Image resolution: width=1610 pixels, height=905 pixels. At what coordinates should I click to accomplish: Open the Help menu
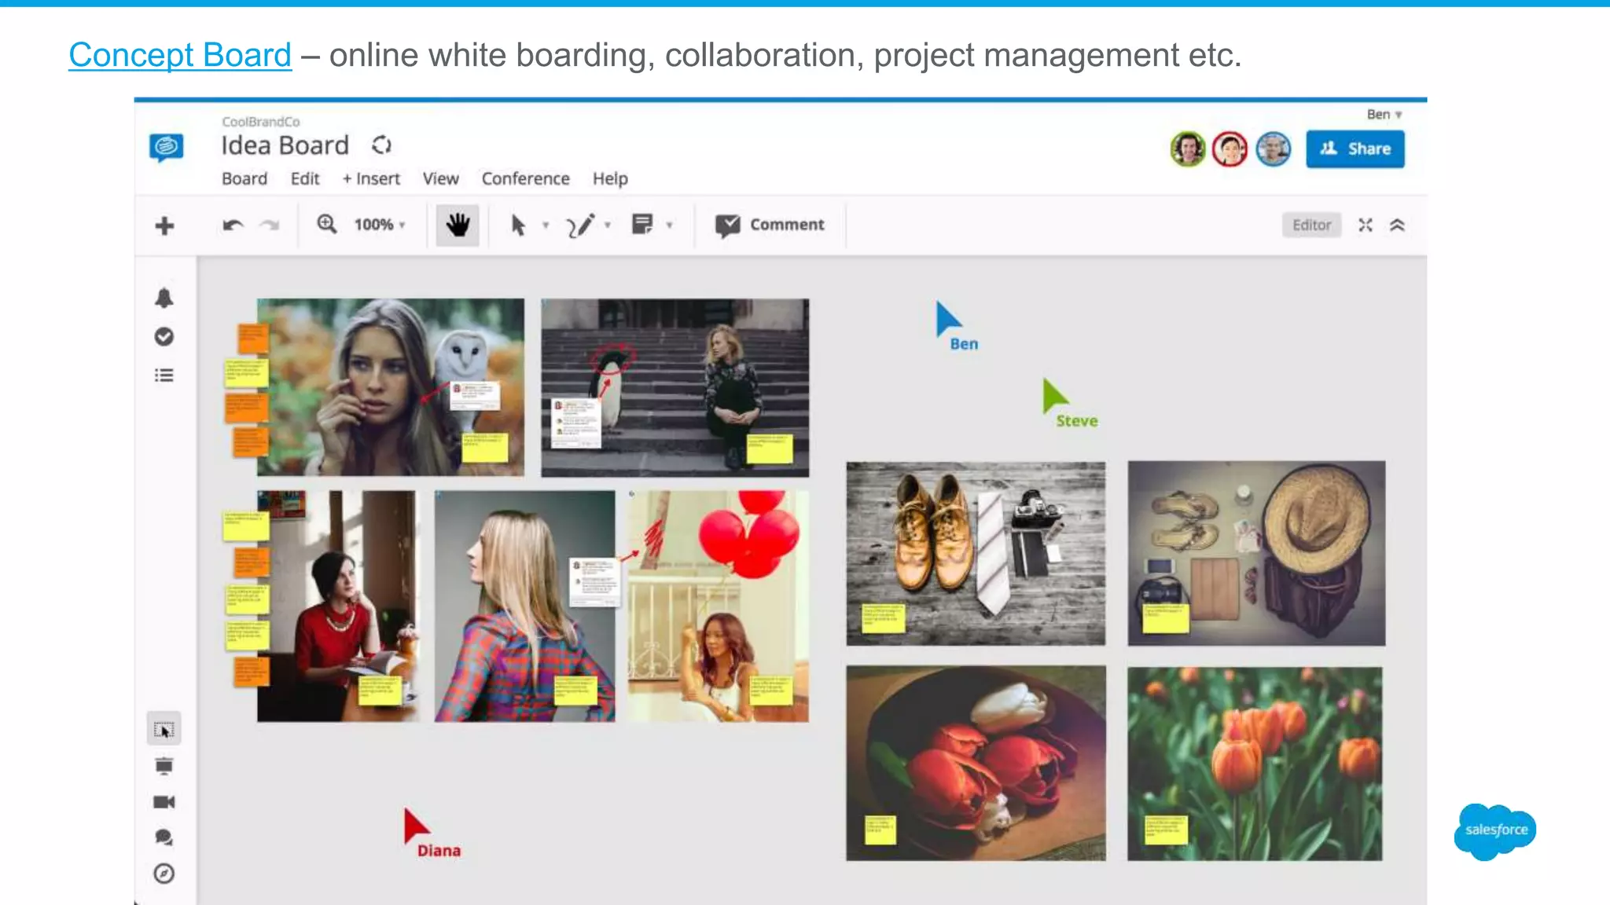point(610,179)
